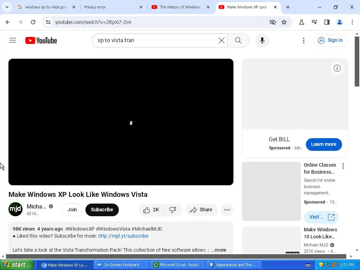Viewport: 360px width, 270px height.
Task: Open the #MichaelMJD hashtag
Action: 147,229
